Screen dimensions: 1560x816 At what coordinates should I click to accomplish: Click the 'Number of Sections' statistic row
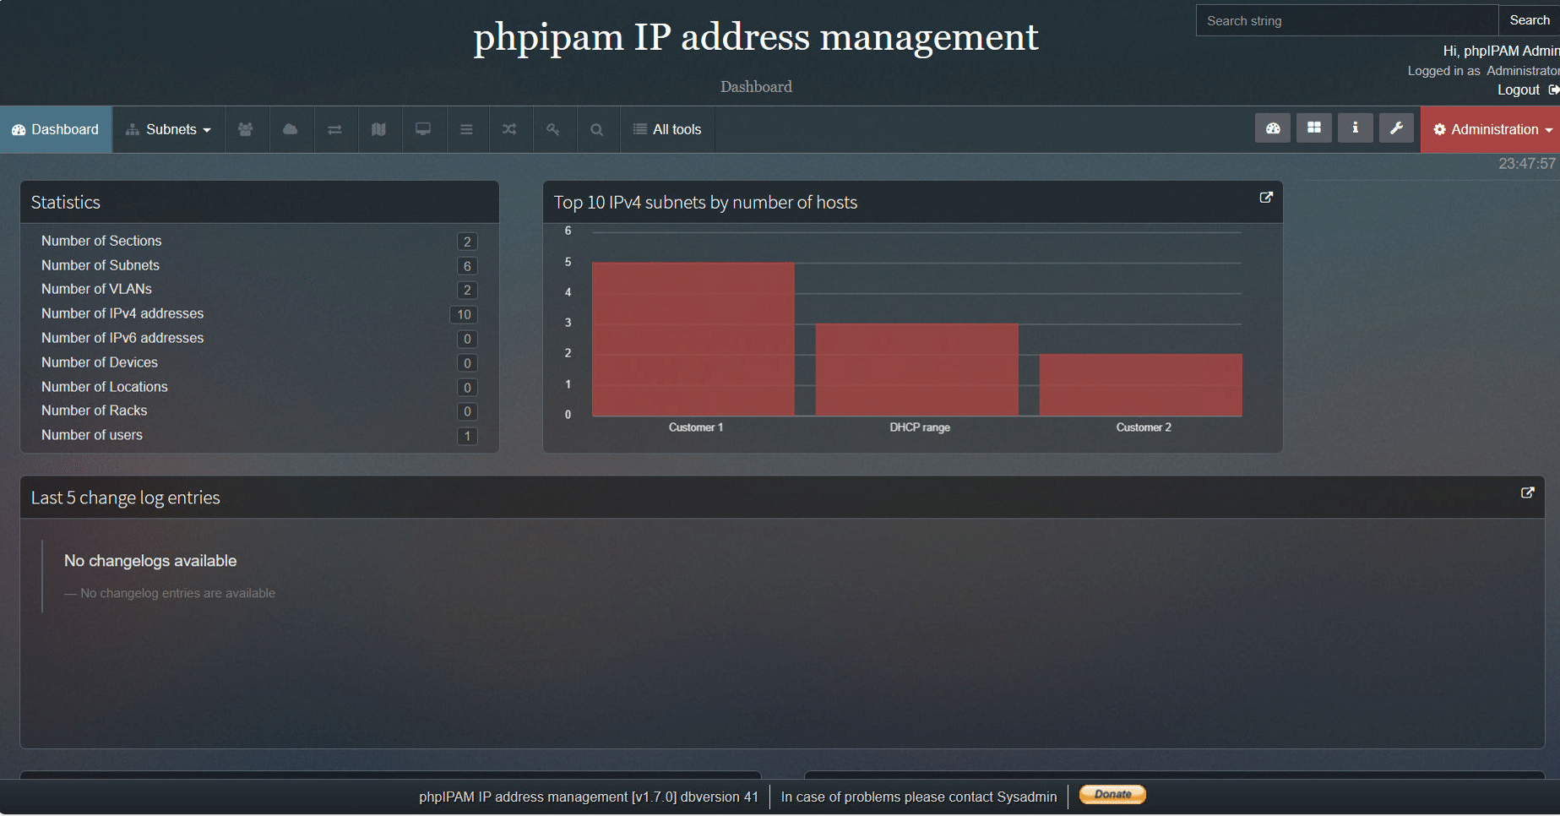pyautogui.click(x=259, y=242)
